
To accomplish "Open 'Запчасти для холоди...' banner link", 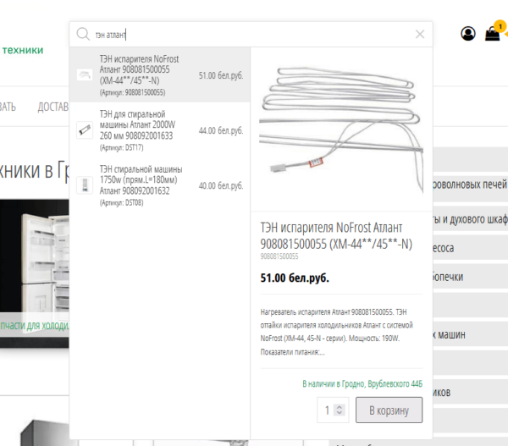I will (35, 325).
